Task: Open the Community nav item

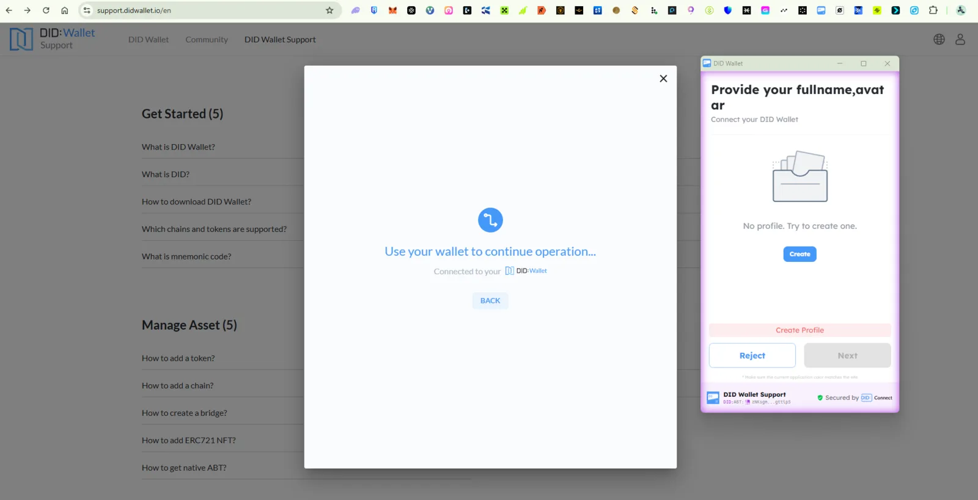Action: (x=207, y=40)
